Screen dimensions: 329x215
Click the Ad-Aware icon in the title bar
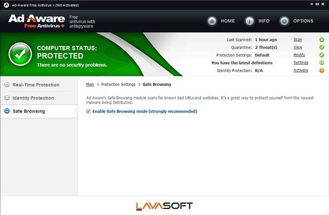6,5
